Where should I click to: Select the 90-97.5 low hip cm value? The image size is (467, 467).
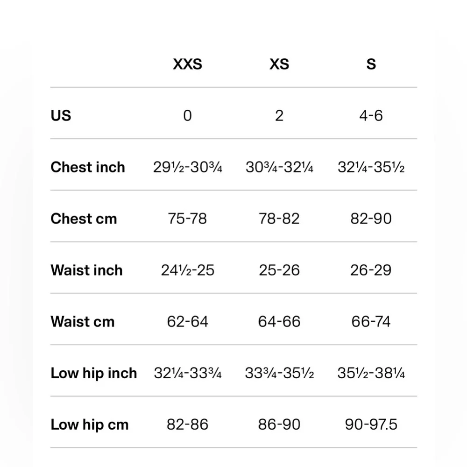pos(371,425)
